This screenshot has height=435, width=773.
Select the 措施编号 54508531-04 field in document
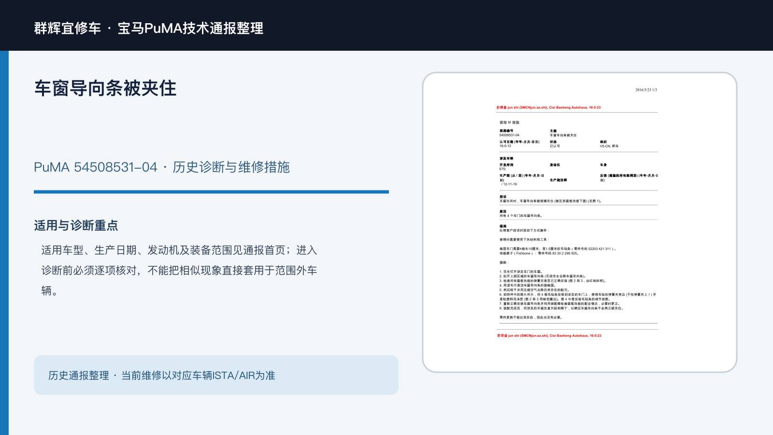pos(510,133)
